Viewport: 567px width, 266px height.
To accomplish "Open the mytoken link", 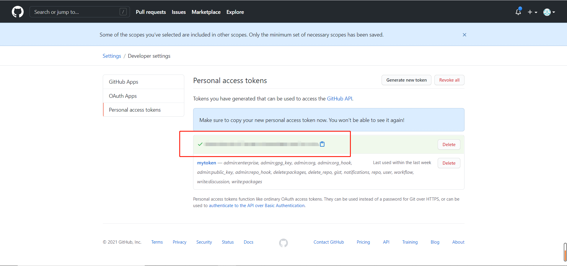I will [207, 163].
